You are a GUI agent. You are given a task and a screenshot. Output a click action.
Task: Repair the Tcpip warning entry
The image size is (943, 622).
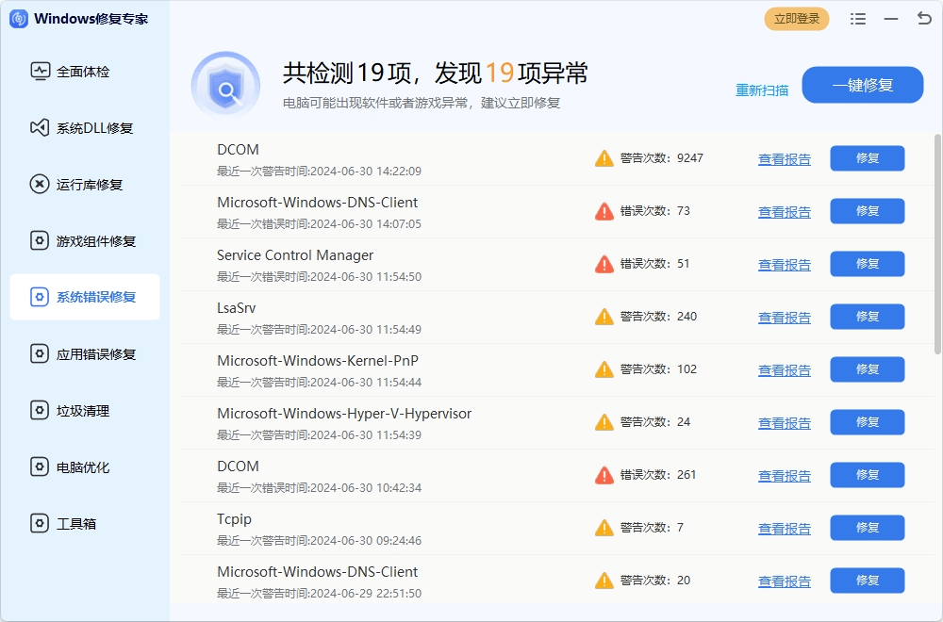(867, 528)
